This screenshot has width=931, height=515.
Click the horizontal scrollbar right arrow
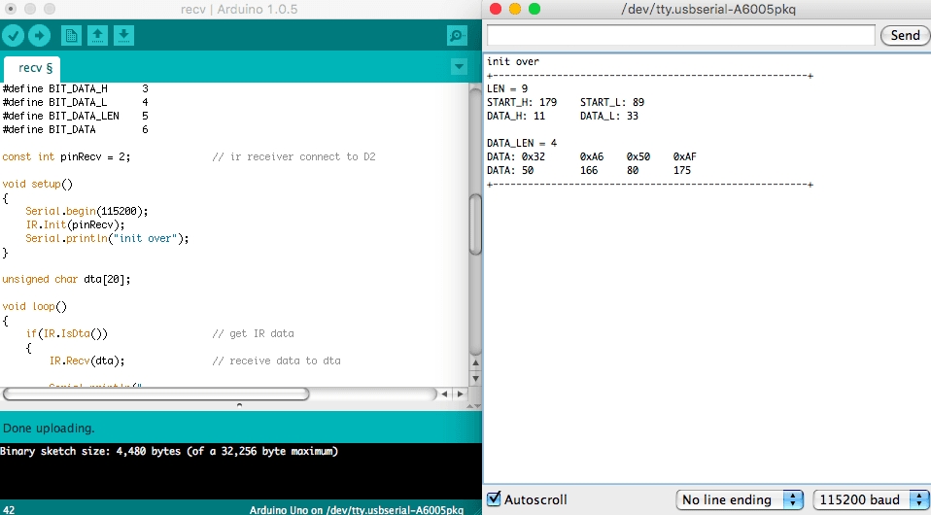(460, 395)
